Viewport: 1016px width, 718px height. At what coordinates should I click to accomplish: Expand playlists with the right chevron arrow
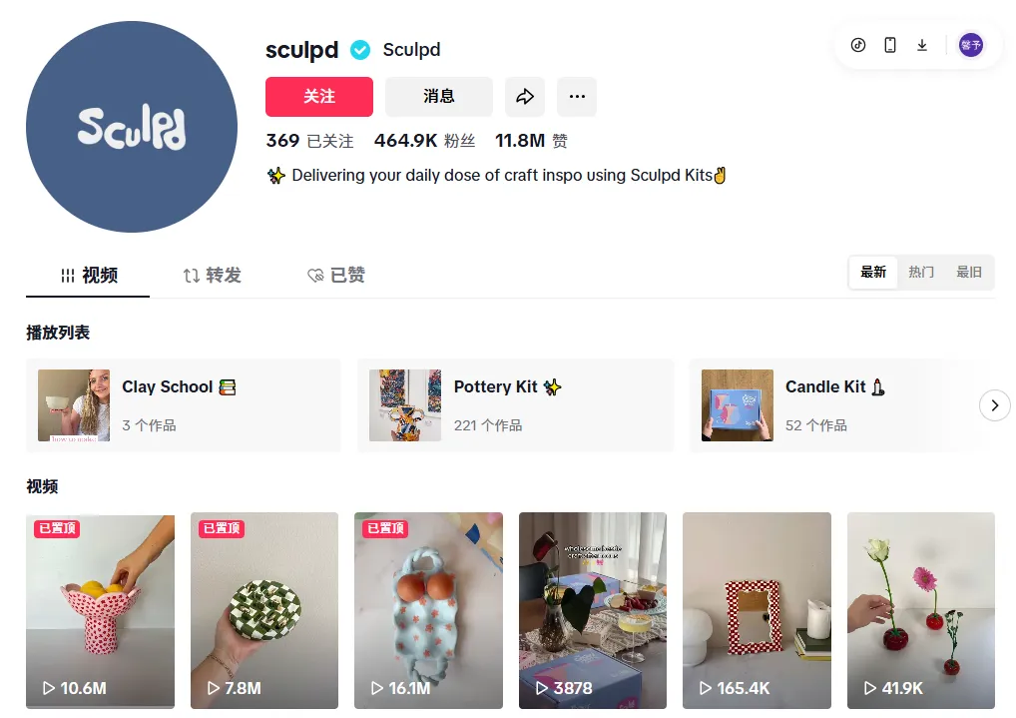point(995,405)
